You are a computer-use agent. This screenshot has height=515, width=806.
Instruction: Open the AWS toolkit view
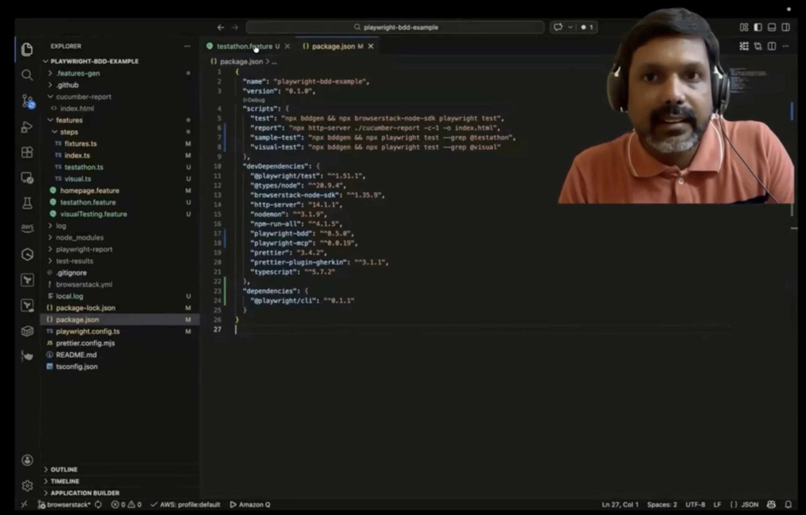pos(27,228)
